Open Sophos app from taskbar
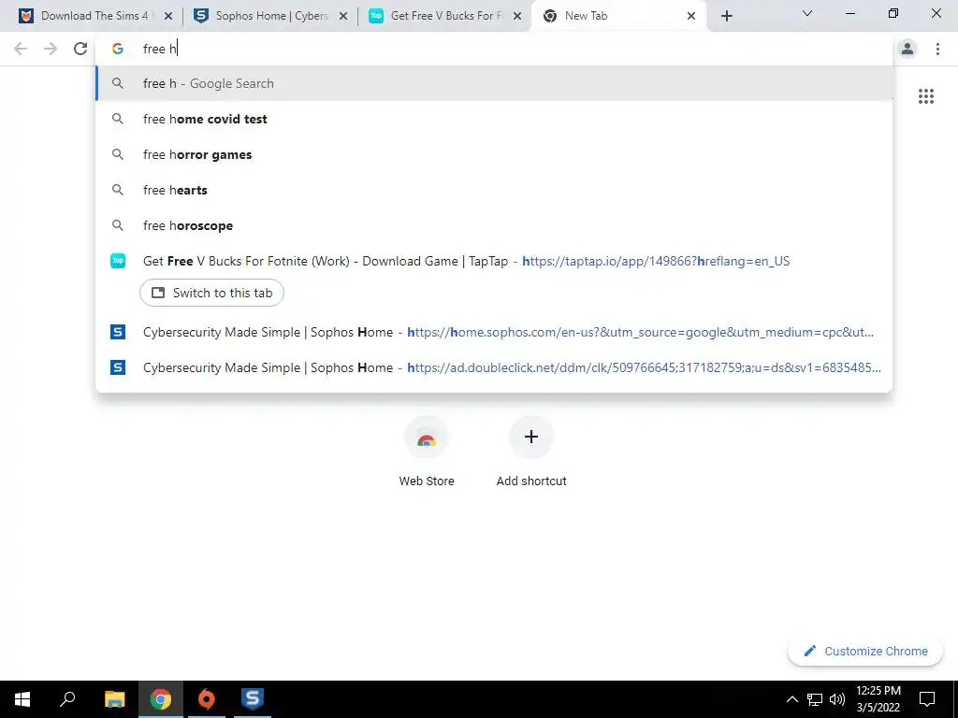Viewport: 958px width, 718px height. tap(253, 699)
